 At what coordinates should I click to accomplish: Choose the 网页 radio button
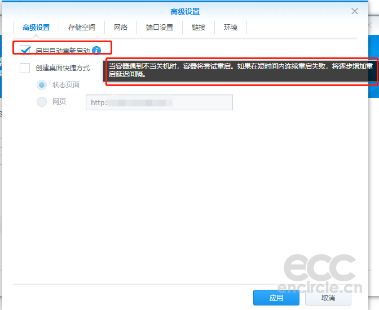pos(41,102)
